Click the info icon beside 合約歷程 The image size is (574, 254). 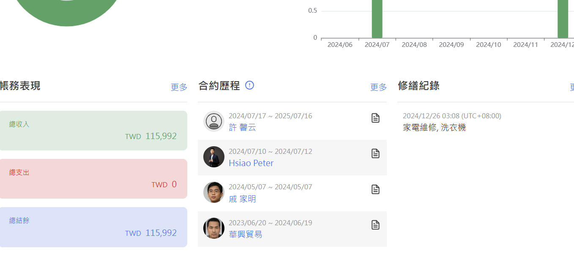tap(249, 85)
